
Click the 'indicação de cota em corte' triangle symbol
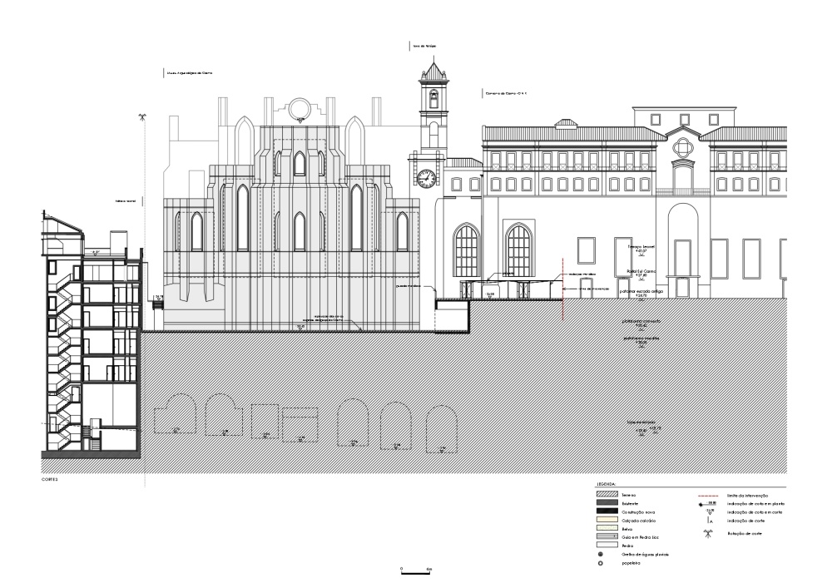point(707,511)
